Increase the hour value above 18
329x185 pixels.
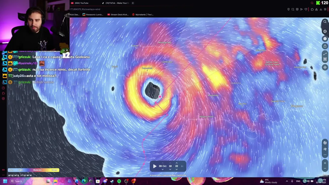pos(170,163)
